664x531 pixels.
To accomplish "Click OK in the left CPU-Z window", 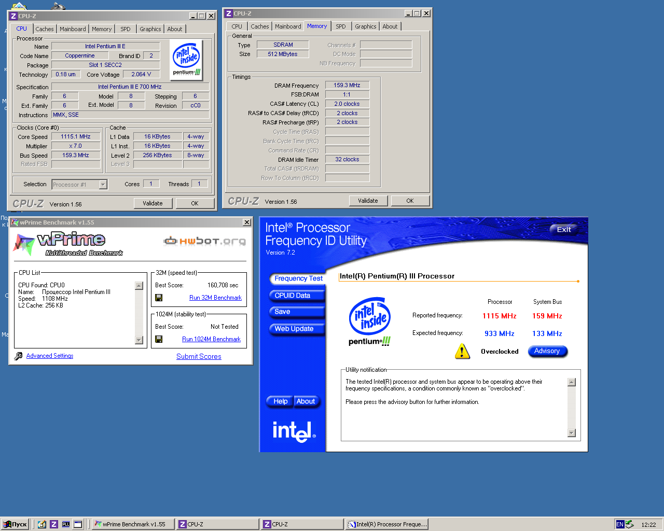I will coord(195,203).
